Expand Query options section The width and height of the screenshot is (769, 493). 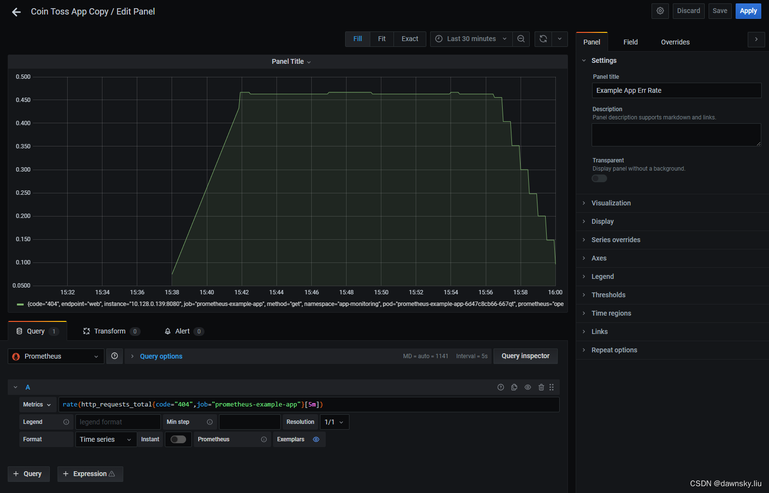tap(161, 356)
